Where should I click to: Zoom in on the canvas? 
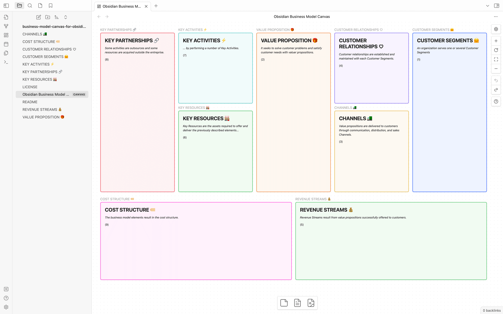tap(496, 41)
